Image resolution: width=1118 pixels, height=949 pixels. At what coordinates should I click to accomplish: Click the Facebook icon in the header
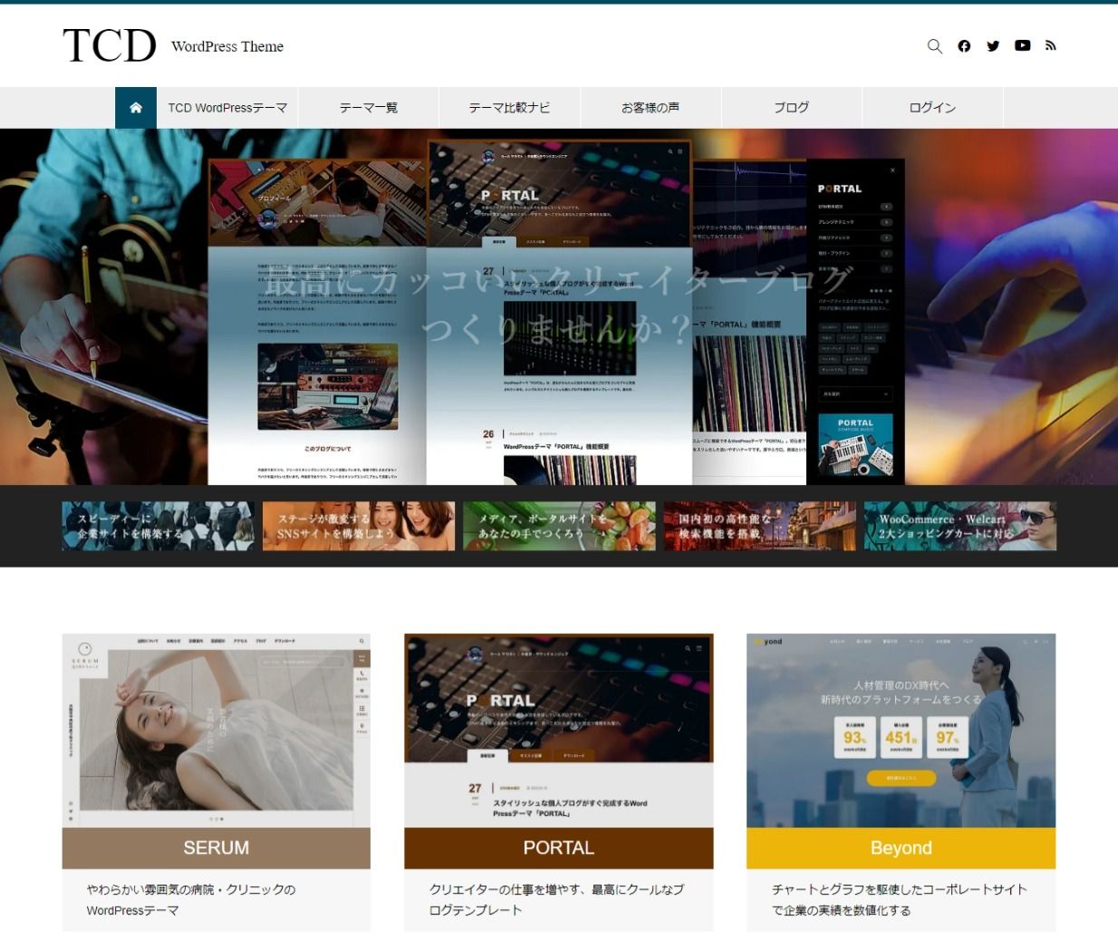point(964,45)
